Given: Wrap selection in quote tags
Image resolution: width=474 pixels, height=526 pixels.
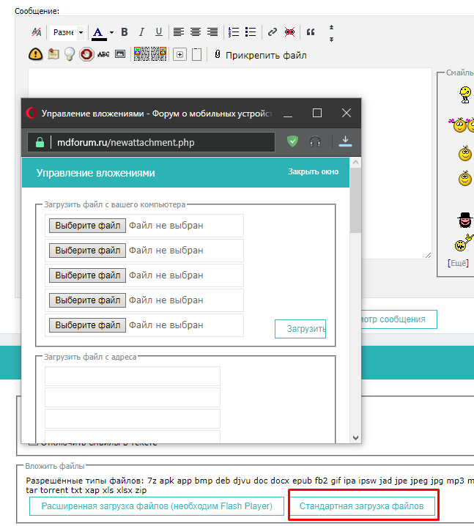Looking at the screenshot, I should pos(311,32).
